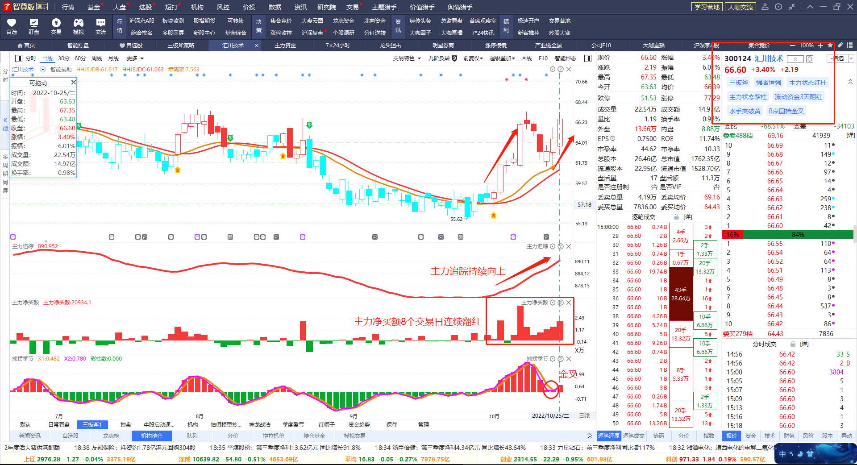Click the lock icon beside 分时成交
857x465 pixels.
[793, 344]
